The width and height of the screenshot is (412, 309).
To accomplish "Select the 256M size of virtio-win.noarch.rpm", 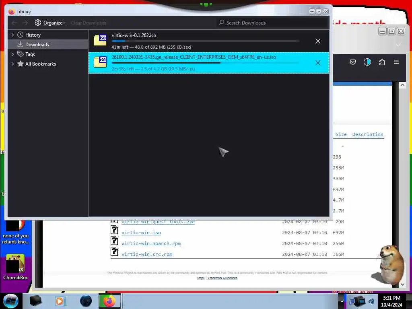I will [338, 243].
